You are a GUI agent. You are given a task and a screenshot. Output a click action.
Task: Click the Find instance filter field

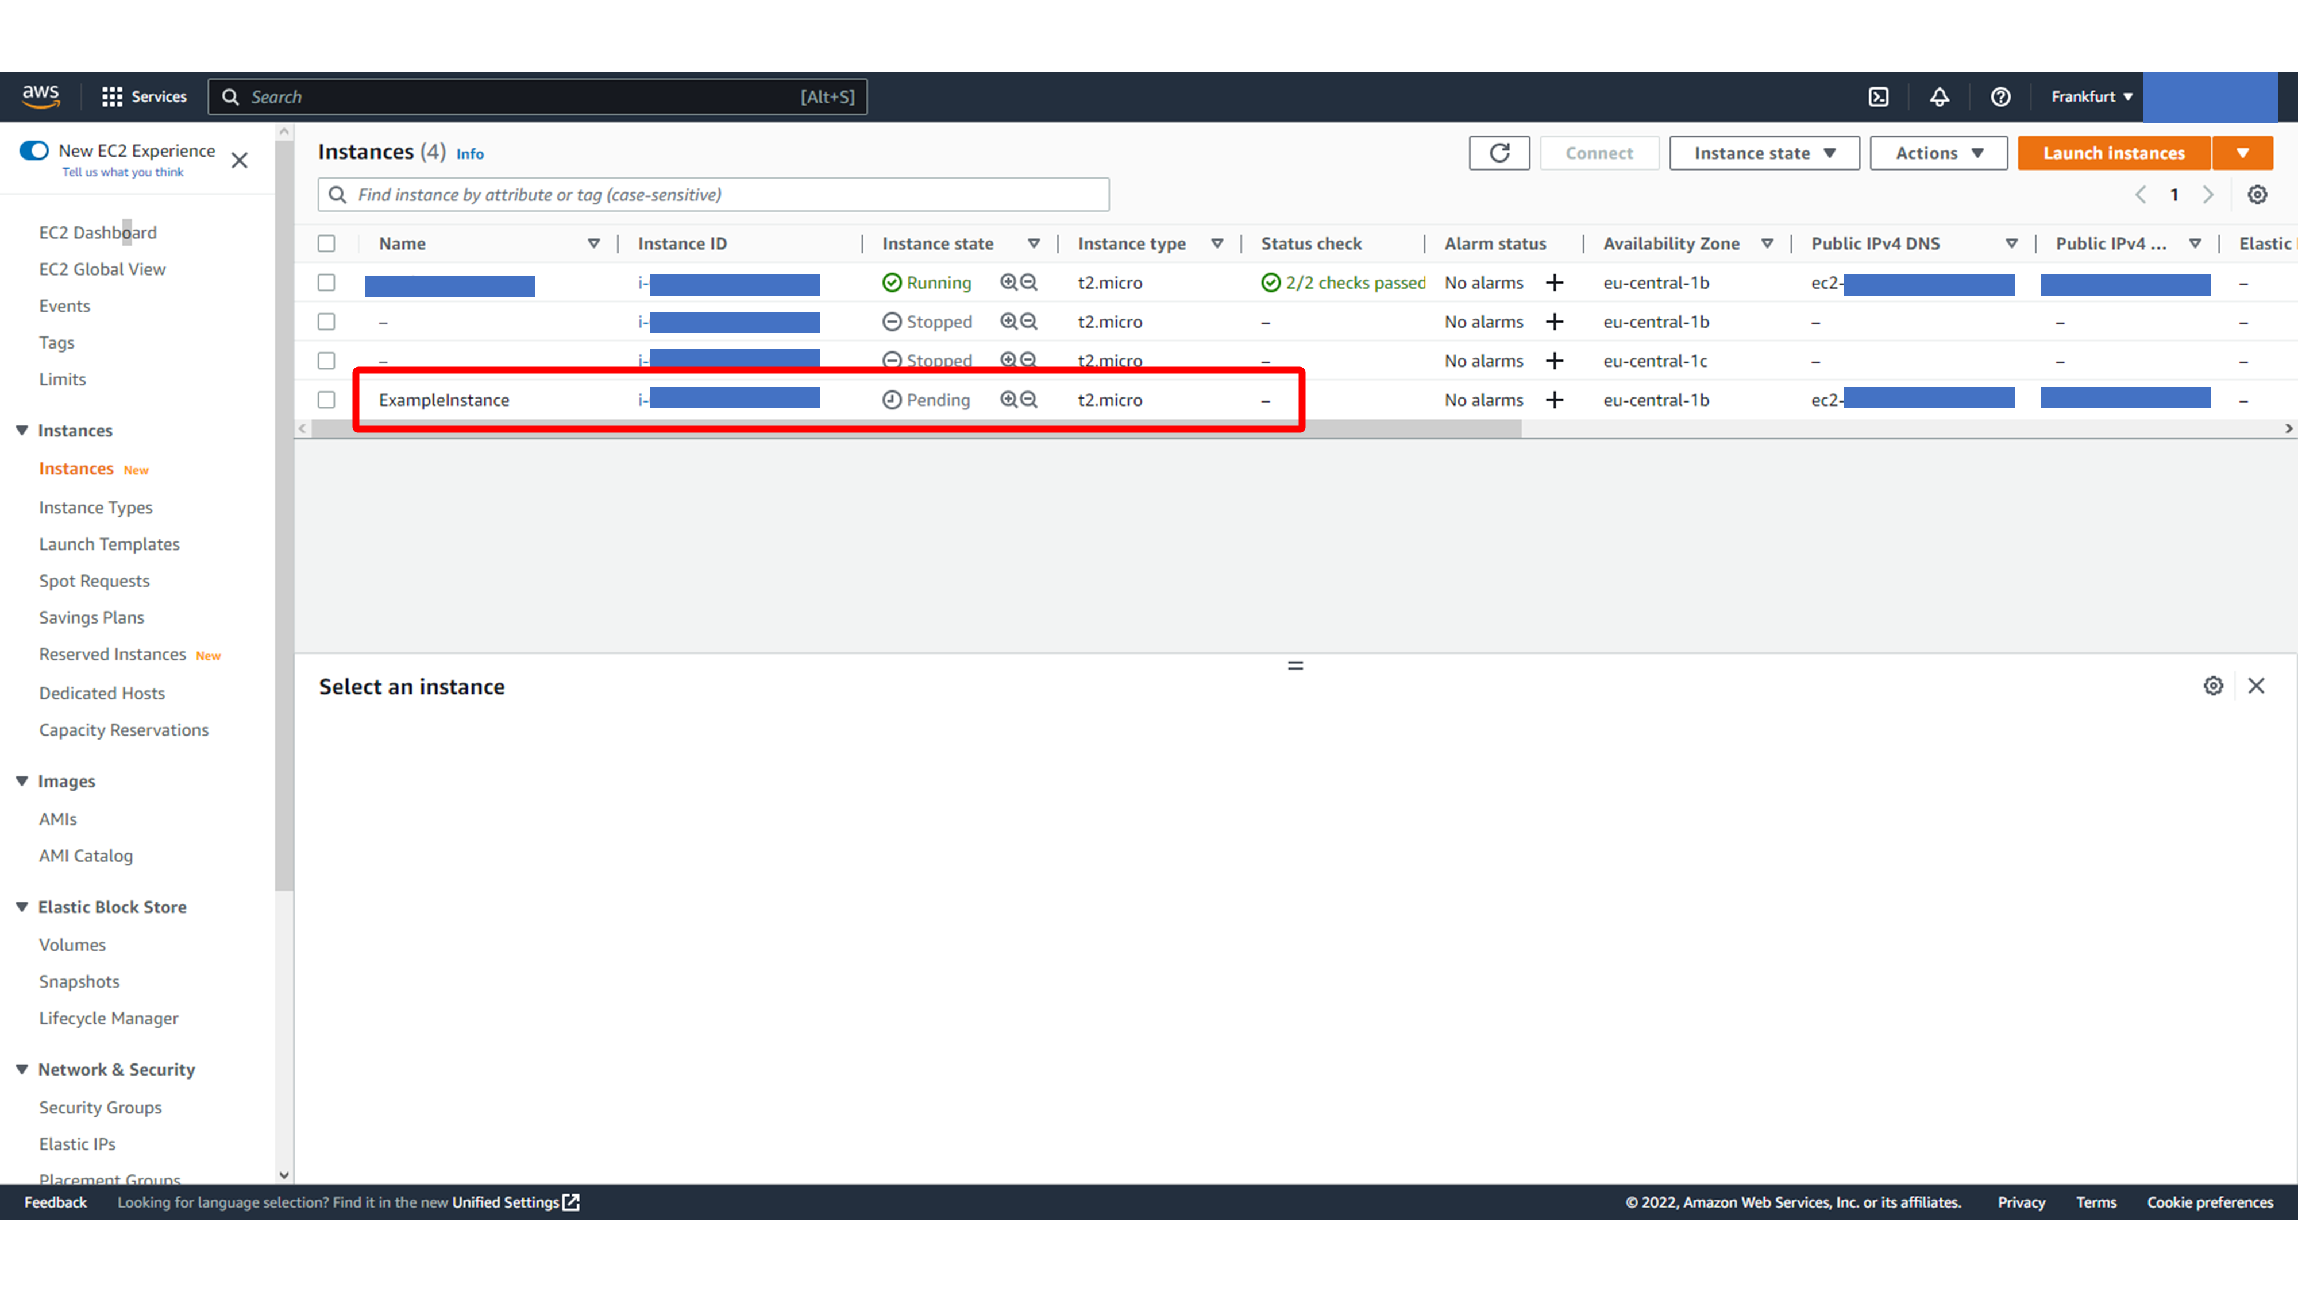[x=713, y=195]
